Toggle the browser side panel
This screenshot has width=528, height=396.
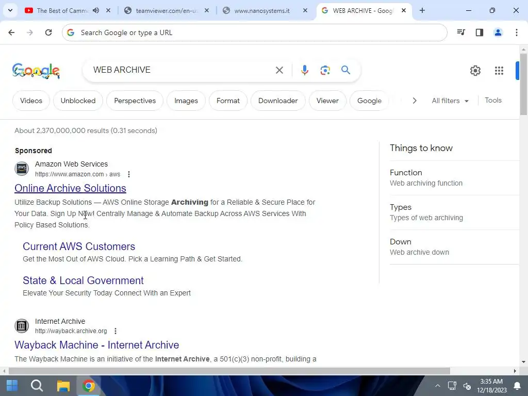[480, 32]
